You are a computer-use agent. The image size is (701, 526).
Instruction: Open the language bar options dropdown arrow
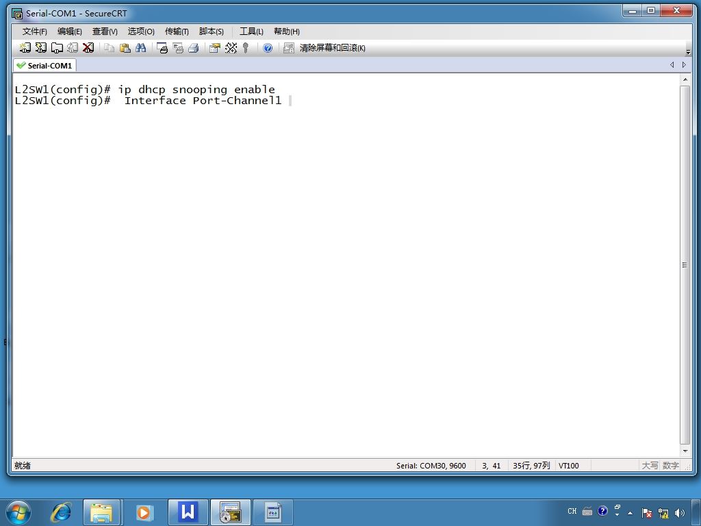coord(617,515)
